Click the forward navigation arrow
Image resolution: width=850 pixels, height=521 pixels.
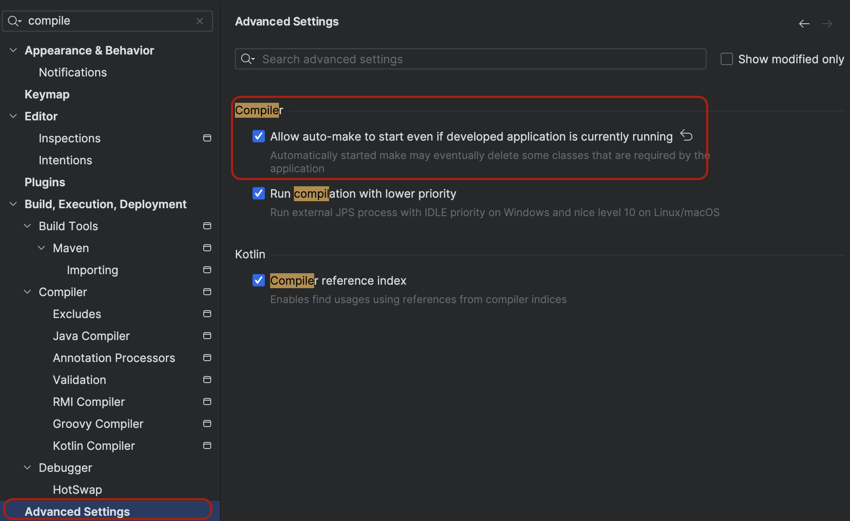click(827, 24)
